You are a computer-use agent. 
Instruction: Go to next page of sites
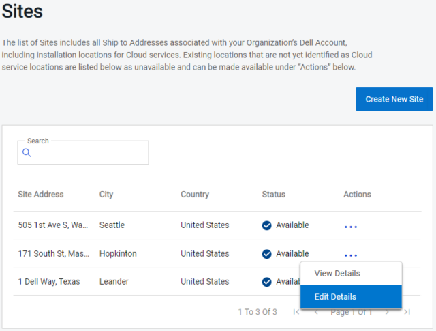(387, 312)
